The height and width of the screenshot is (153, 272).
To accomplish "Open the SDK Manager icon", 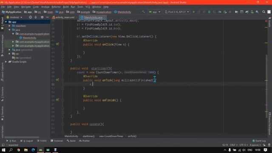I will pyautogui.click(x=257, y=12).
